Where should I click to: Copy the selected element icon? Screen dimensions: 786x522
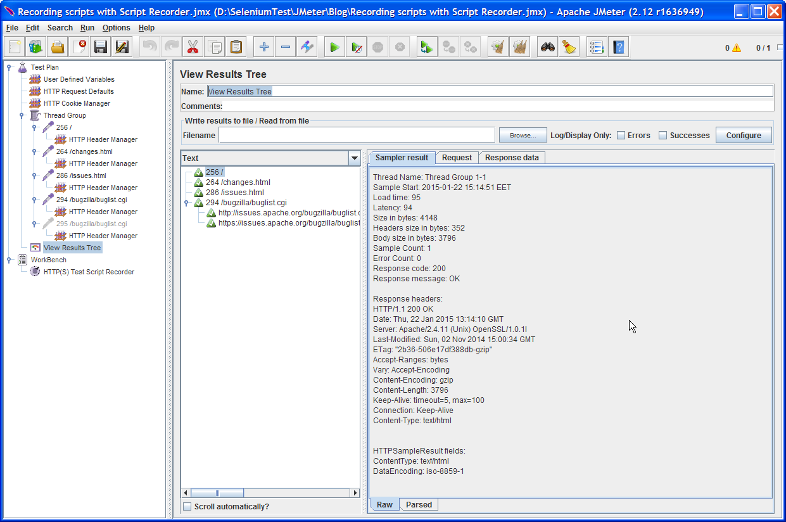click(x=214, y=47)
